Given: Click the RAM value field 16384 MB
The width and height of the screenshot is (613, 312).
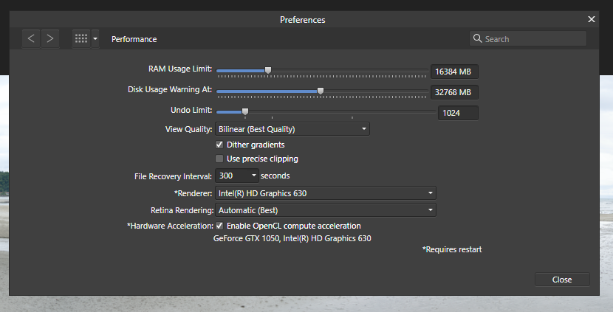Looking at the screenshot, I should tap(454, 72).
